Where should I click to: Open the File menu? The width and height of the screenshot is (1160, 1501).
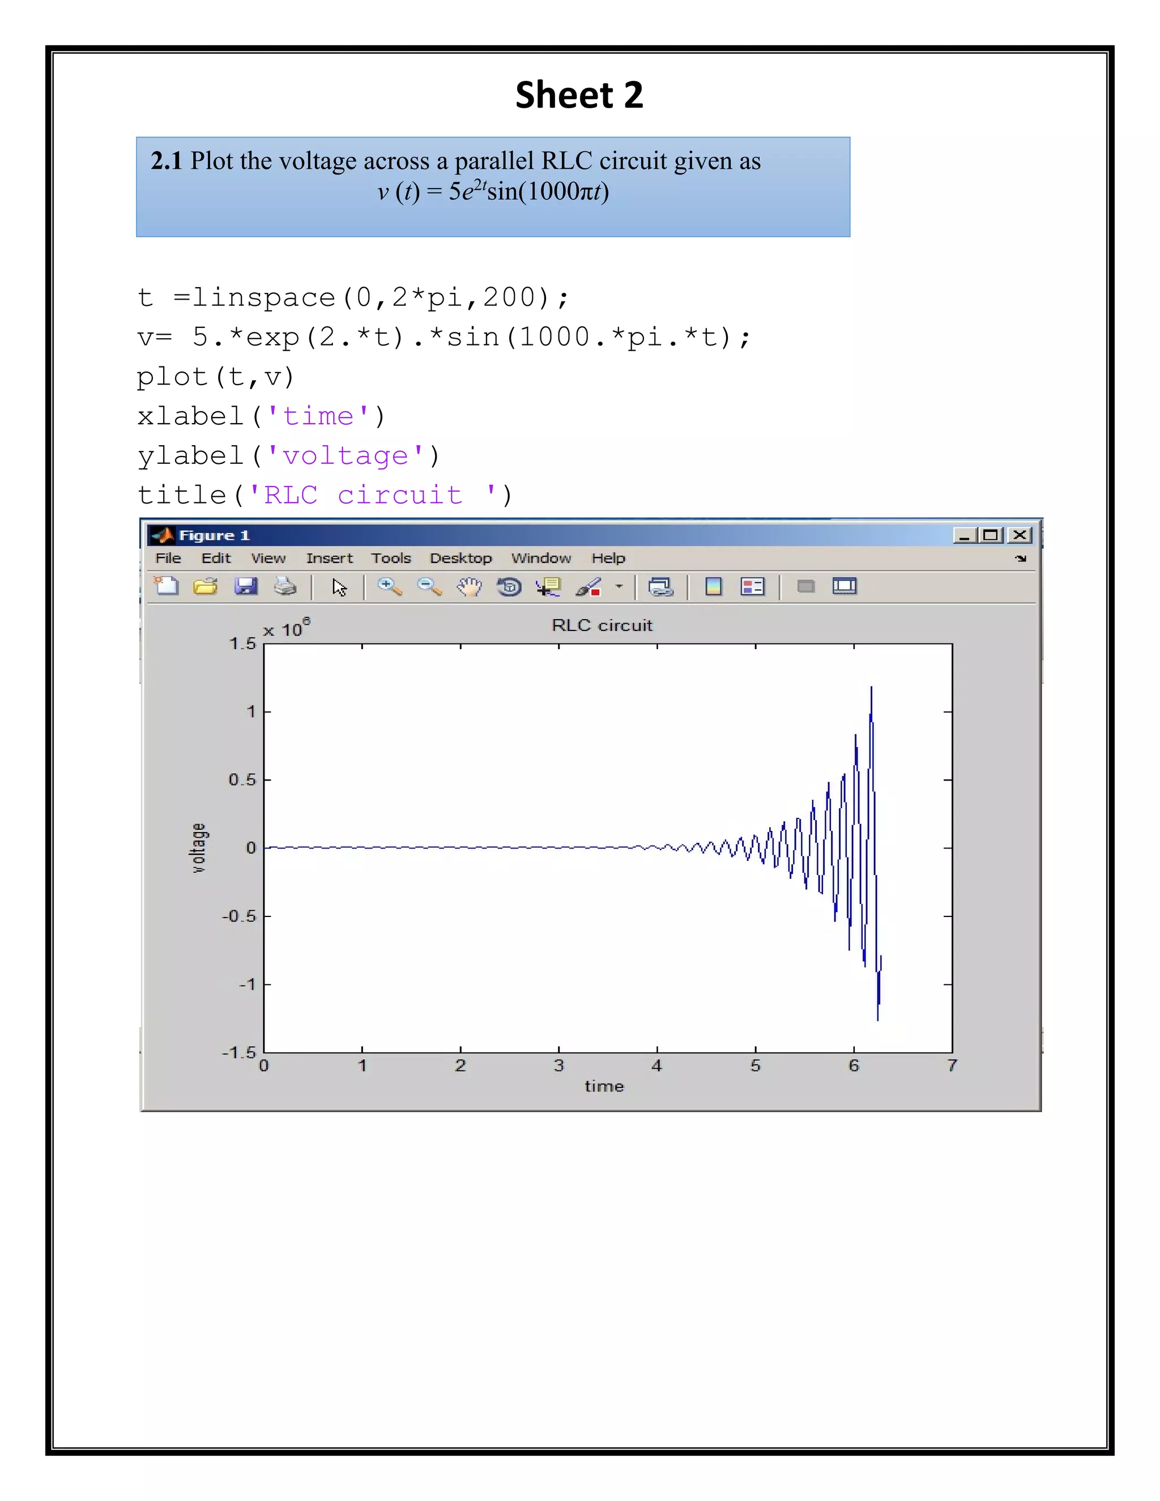168,558
